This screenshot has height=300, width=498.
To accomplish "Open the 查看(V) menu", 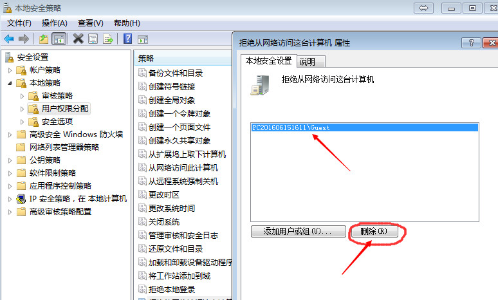I will coord(91,23).
